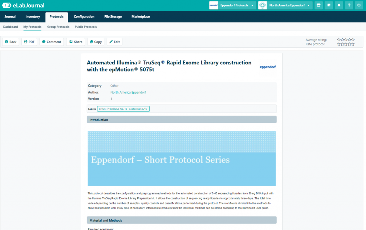Click the Material and Methods section header

click(x=182, y=220)
